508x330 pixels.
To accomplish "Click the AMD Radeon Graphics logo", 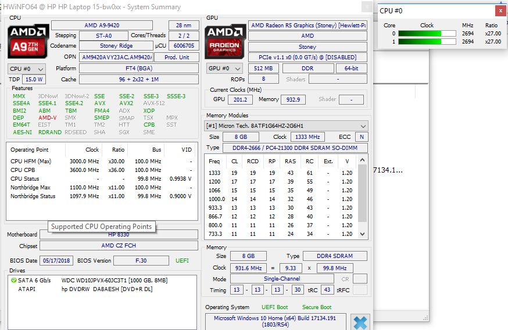I will (x=225, y=41).
